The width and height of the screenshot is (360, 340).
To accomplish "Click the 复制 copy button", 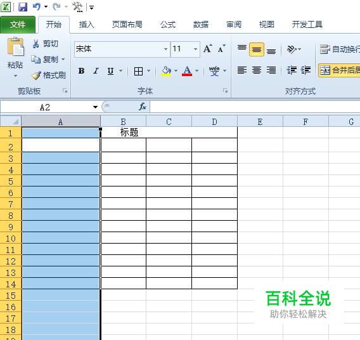I will click(44, 60).
